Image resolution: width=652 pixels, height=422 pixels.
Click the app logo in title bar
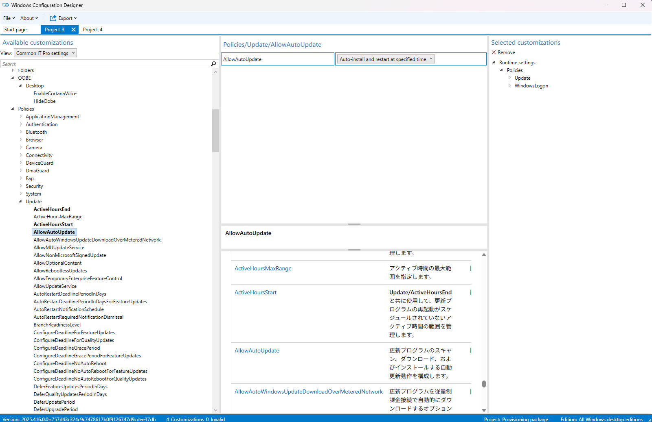[x=6, y=5]
